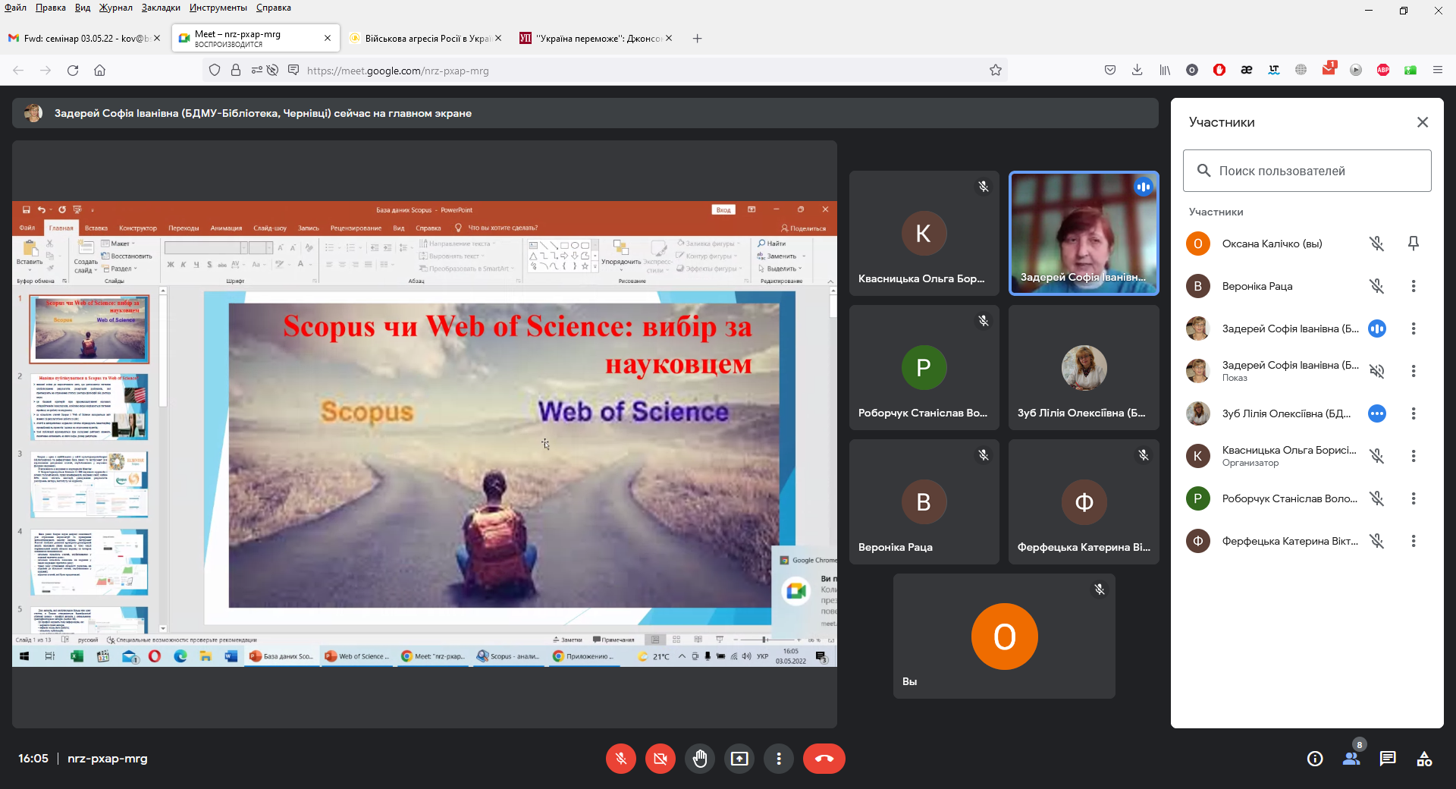Reload the current page
The height and width of the screenshot is (789, 1456).
[x=73, y=71]
